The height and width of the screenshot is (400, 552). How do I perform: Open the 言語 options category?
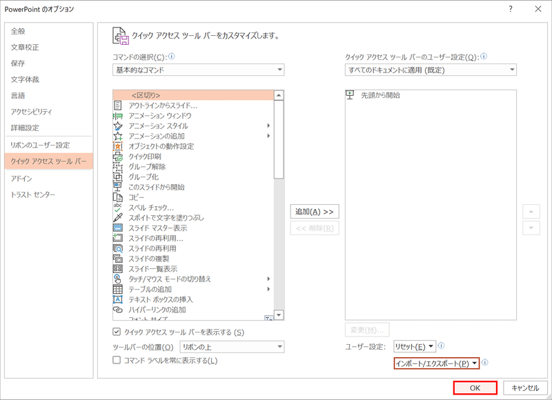[x=48, y=96]
